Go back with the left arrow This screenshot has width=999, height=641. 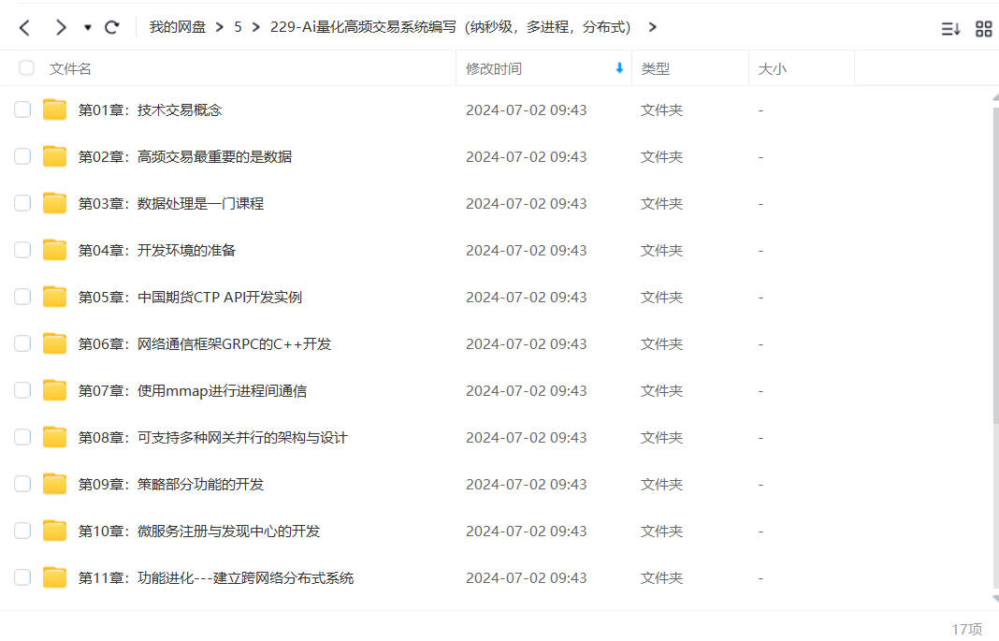click(25, 27)
